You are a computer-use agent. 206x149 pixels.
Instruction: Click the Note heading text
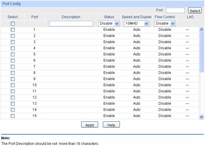coord(6,138)
